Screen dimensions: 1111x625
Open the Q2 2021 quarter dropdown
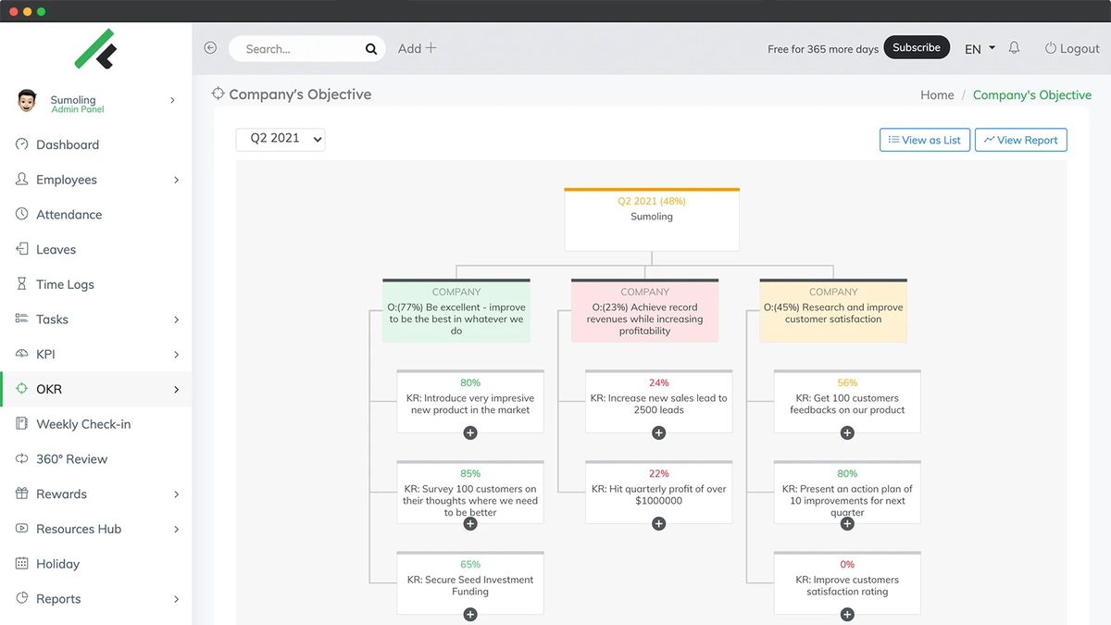click(x=281, y=139)
